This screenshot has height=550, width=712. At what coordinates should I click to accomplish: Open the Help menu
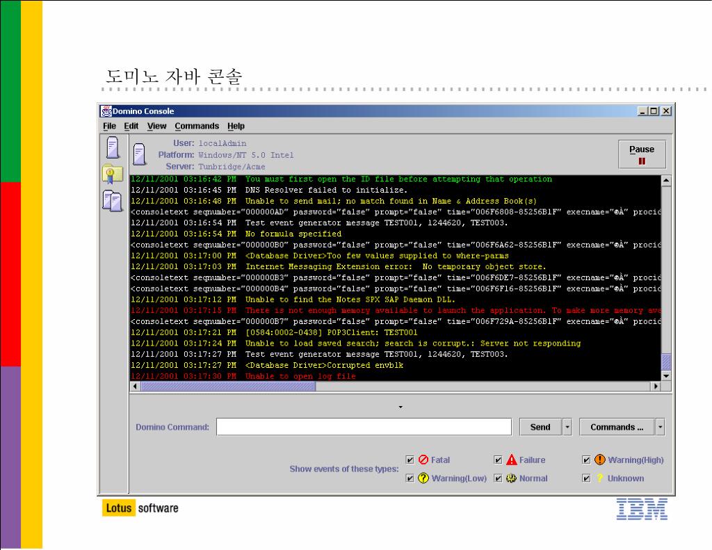(x=236, y=127)
